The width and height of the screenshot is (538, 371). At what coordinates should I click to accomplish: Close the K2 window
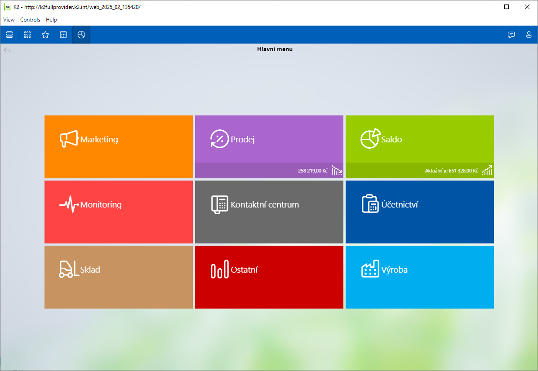(527, 7)
